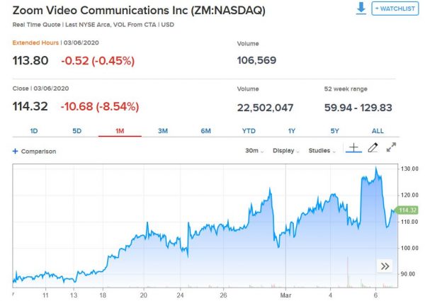
Task: Expand the Studies dropdown
Action: point(324,151)
